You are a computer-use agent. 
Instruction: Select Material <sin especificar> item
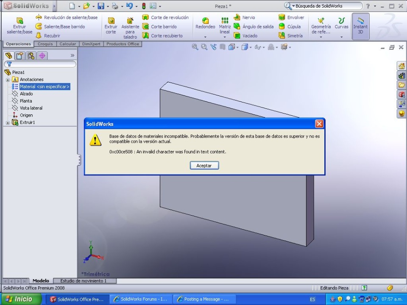(x=45, y=86)
